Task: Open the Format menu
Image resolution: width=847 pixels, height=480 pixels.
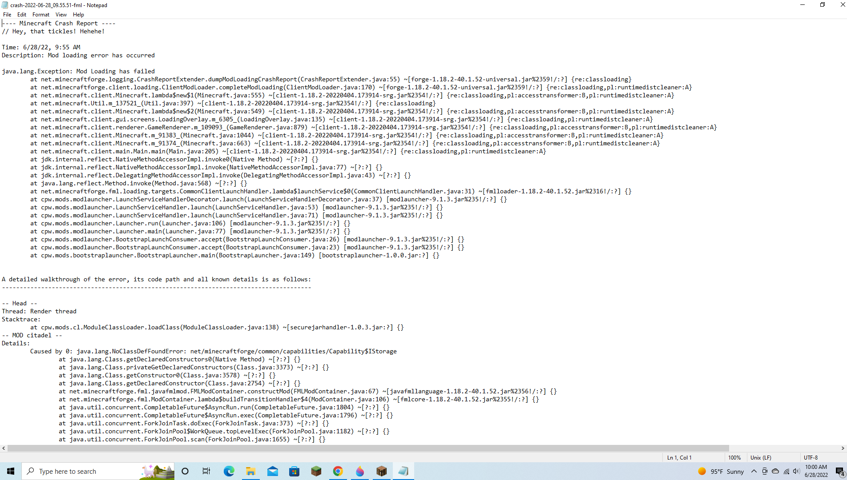Action: 40,14
